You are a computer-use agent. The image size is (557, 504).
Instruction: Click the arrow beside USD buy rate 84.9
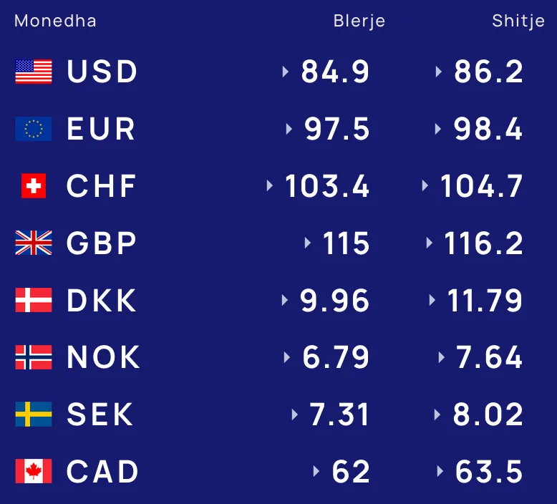(x=285, y=72)
